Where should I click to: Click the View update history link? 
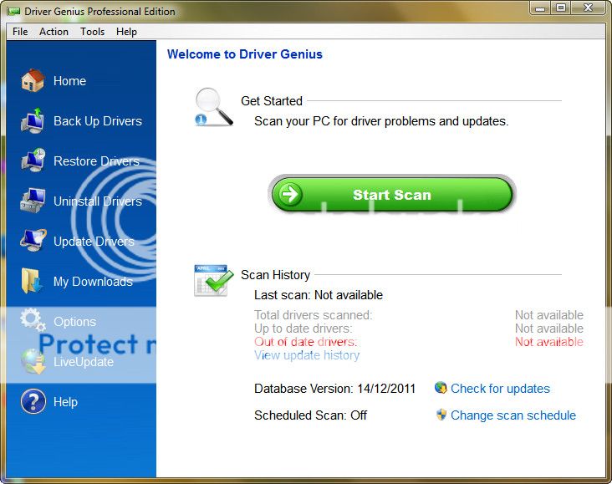click(x=307, y=355)
